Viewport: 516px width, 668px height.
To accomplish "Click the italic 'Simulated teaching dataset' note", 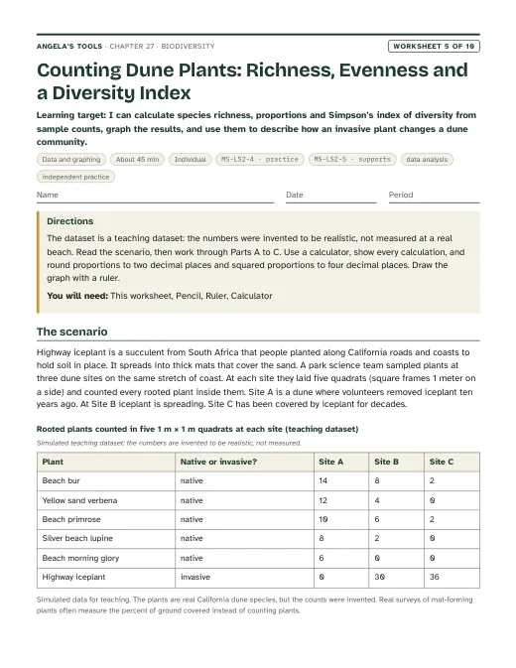I will tap(169, 443).
